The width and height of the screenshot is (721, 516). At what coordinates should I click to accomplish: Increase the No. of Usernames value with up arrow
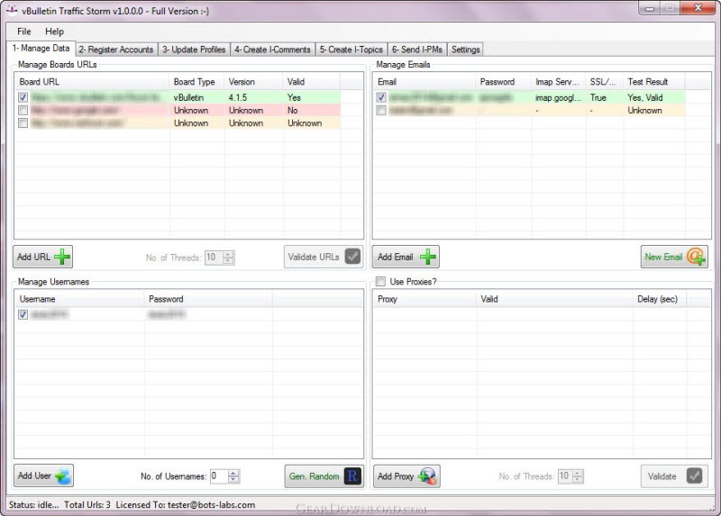click(x=233, y=474)
